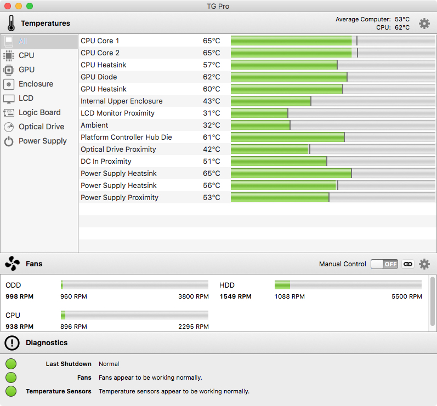This screenshot has height=406, width=437.
Task: Click the Optical Drive disc icon
Action: pos(9,127)
